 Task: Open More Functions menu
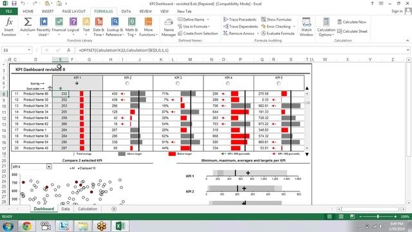[x=148, y=27]
